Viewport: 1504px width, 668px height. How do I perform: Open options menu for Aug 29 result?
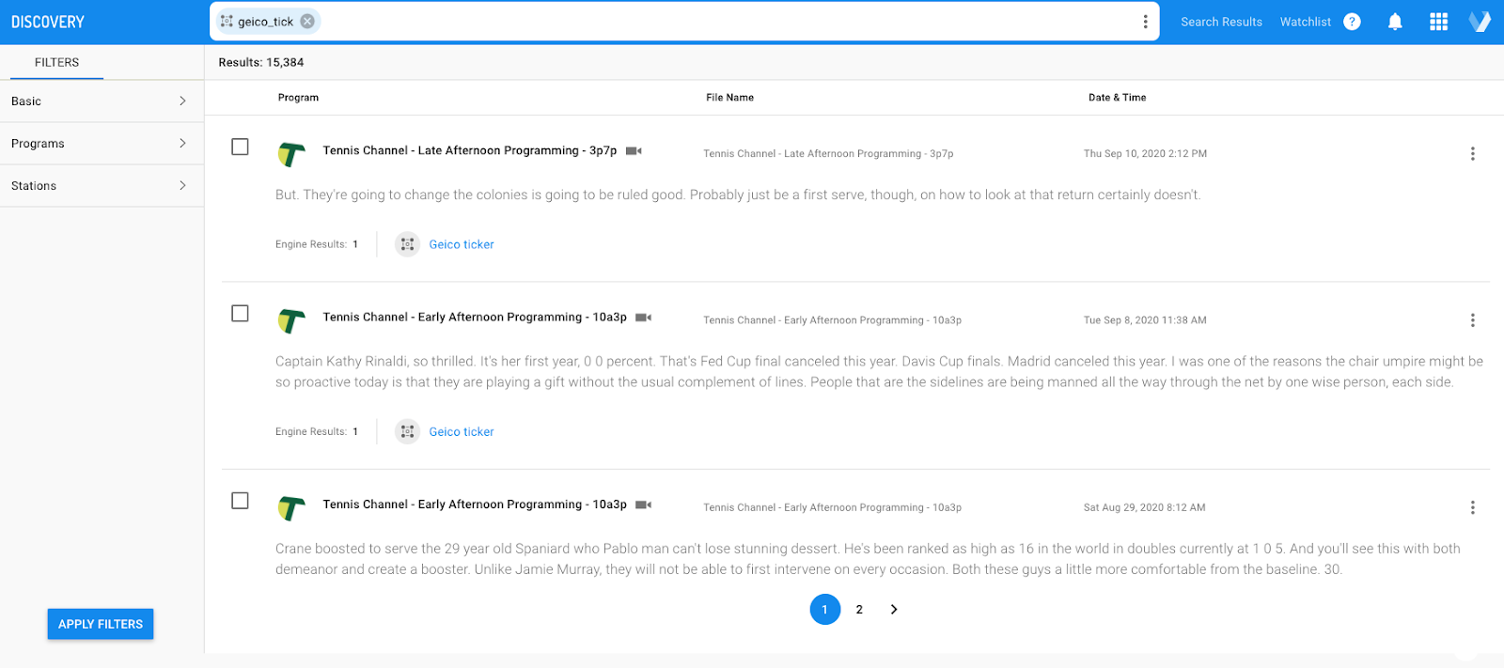tap(1472, 507)
